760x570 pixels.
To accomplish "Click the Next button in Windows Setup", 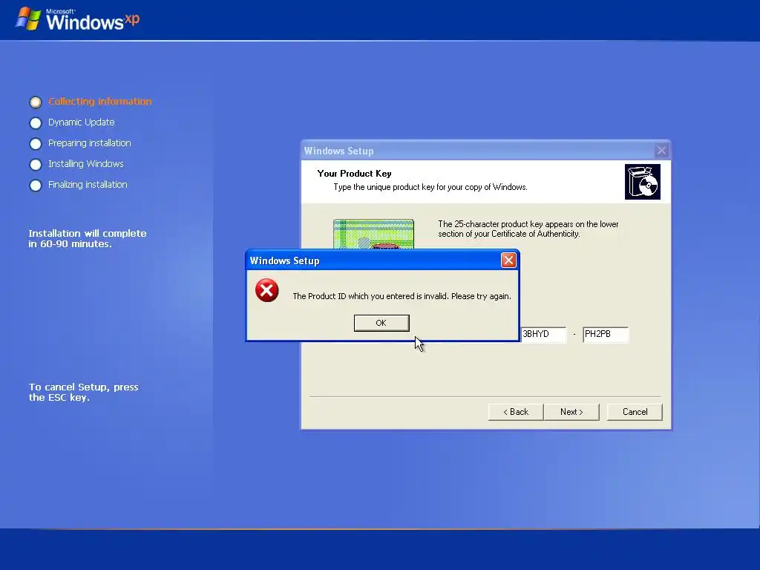I will pyautogui.click(x=571, y=412).
